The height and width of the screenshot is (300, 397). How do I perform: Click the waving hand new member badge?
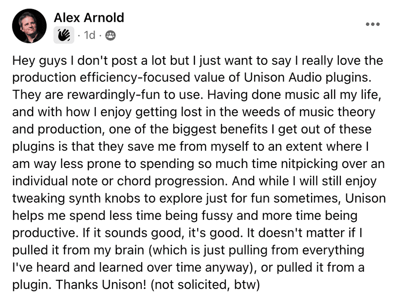[64, 35]
